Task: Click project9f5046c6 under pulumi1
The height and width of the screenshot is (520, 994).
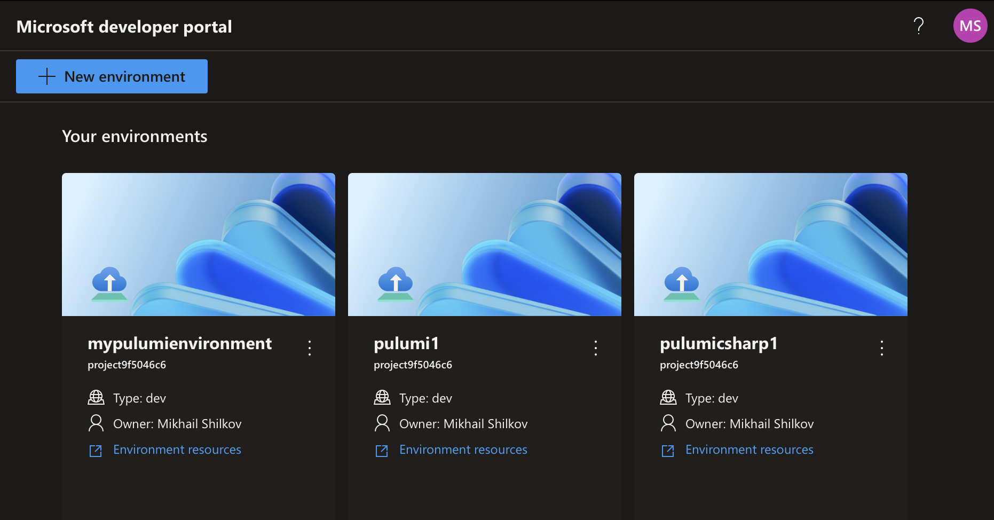Action: point(413,365)
